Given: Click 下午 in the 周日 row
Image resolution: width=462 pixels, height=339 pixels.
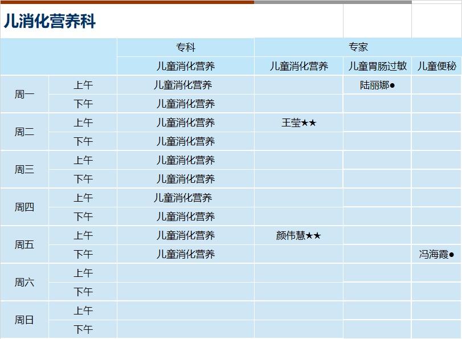Looking at the screenshot, I should [x=83, y=329].
